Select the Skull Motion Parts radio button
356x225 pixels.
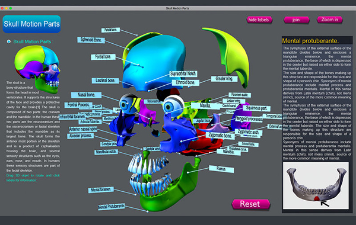[9, 41]
